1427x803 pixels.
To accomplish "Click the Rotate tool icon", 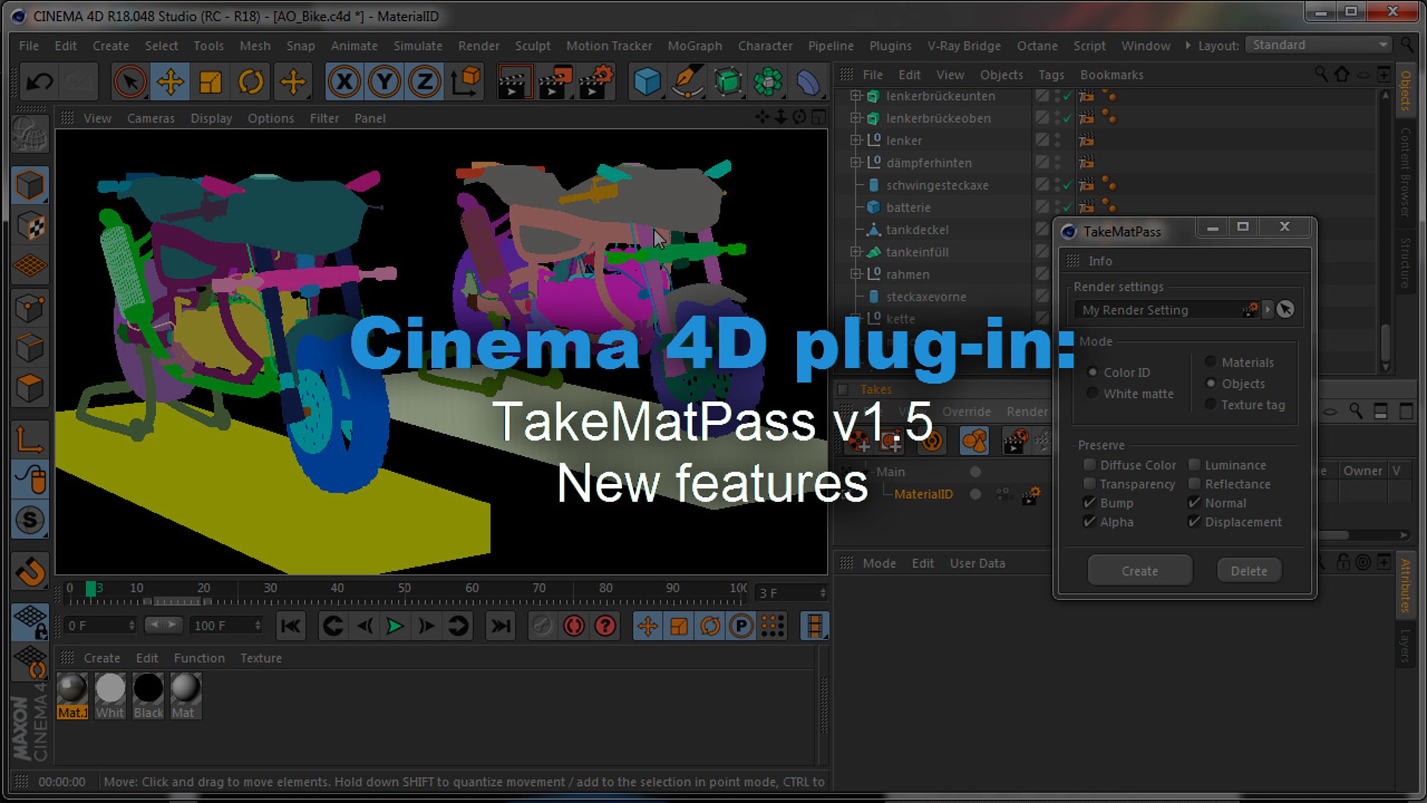I will tap(250, 81).
